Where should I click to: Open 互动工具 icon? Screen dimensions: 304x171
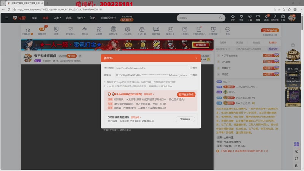pos(142,31)
